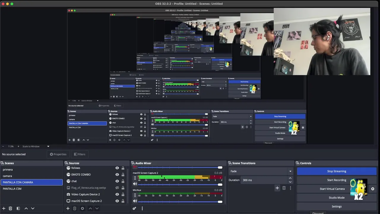The image size is (380, 214).
Task: Delete selected source with trash icon
Action: point(75,209)
